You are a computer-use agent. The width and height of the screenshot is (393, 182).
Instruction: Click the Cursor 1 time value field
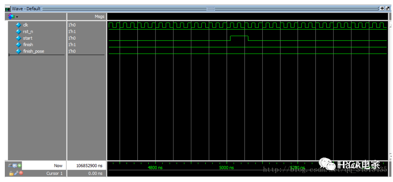click(x=86, y=174)
